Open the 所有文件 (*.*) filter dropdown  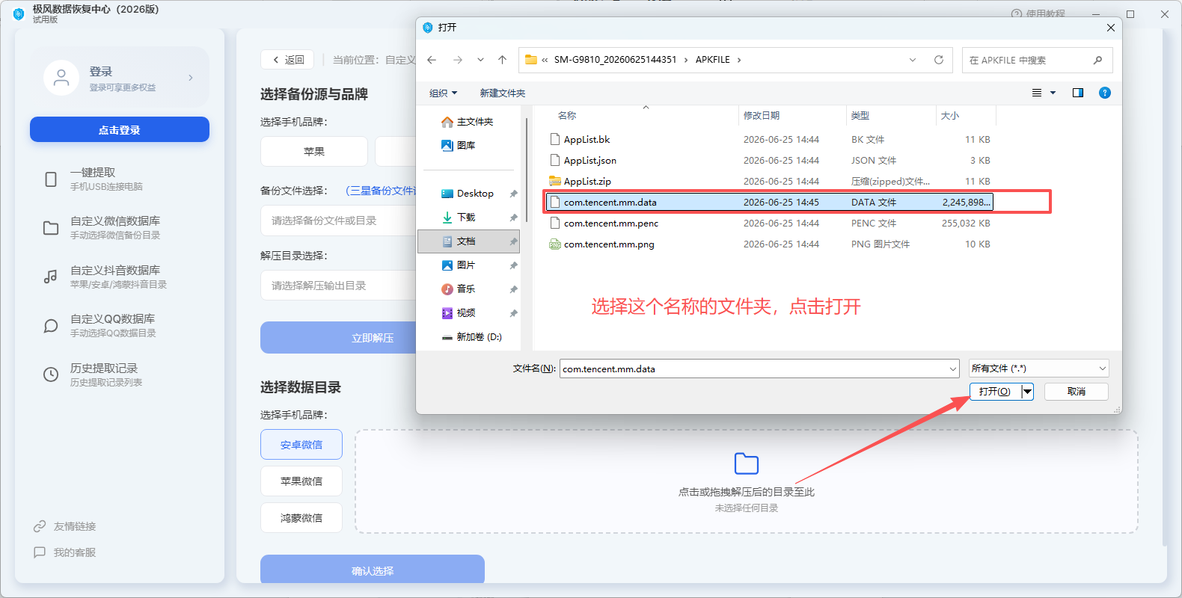pyautogui.click(x=1038, y=369)
